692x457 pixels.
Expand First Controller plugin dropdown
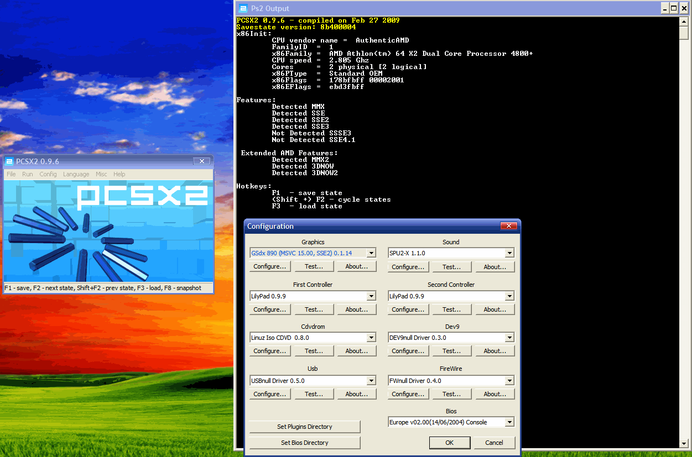(371, 296)
